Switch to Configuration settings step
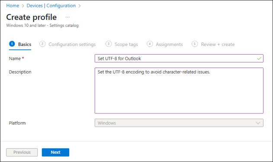273x162 pixels. (67, 44)
